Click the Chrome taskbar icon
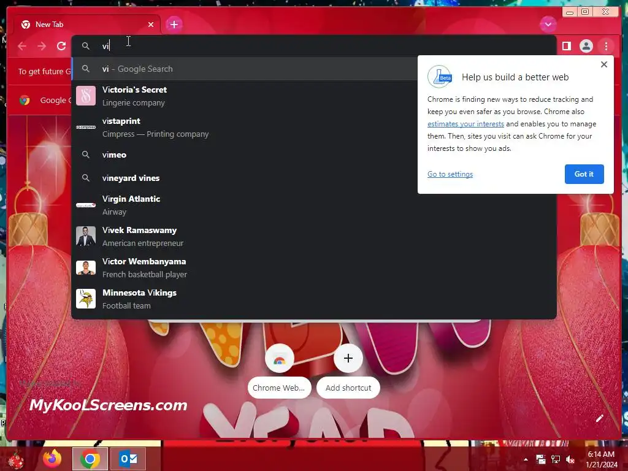Image resolution: width=628 pixels, height=471 pixels. click(x=90, y=459)
